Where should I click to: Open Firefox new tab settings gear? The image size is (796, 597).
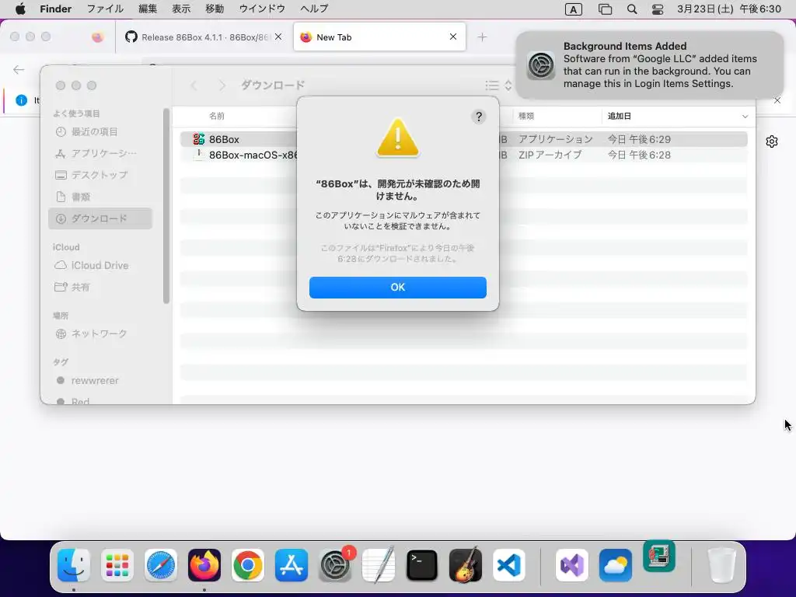772,141
